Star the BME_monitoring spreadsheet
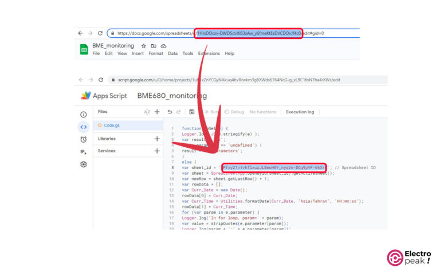The width and height of the screenshot is (440, 275). pyautogui.click(x=143, y=46)
